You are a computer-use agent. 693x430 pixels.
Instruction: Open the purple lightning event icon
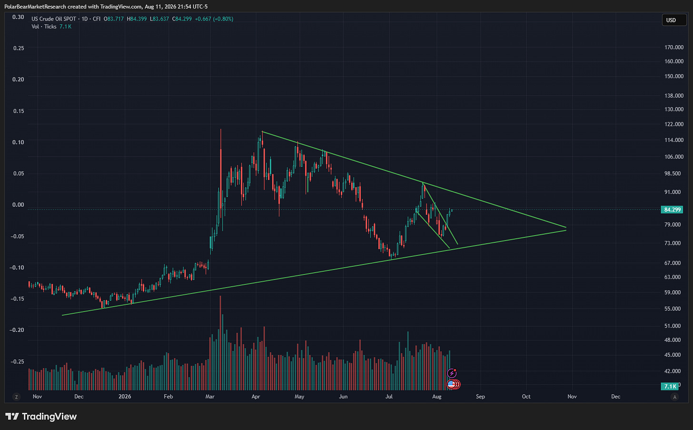452,373
